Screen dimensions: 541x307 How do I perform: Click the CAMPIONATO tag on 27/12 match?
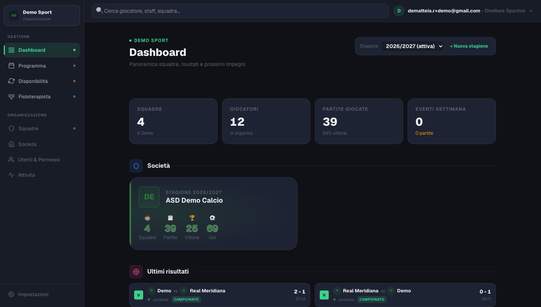coord(186,299)
